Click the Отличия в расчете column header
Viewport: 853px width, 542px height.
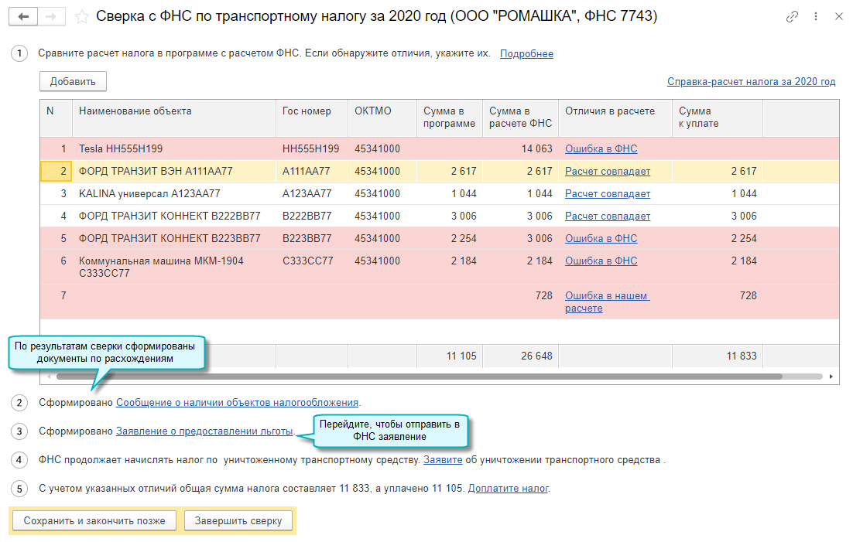(615, 118)
